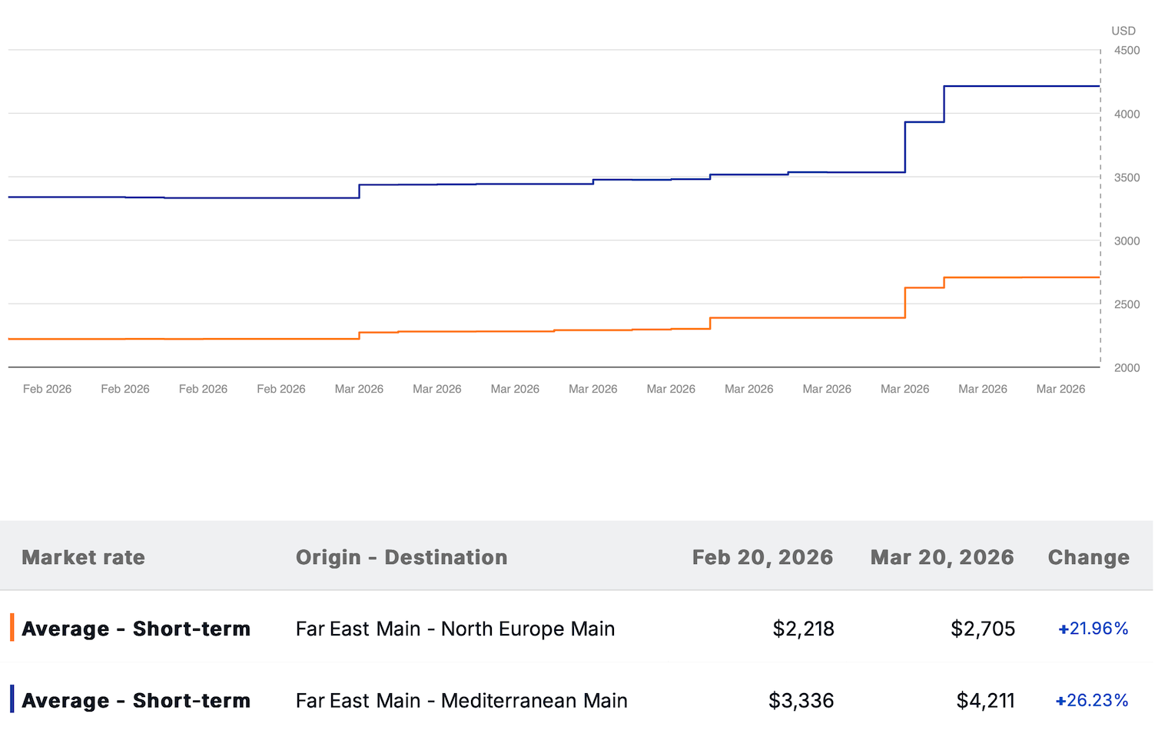1168x740 pixels.
Task: Select Far East Main - North Europe Main route
Action: (455, 629)
